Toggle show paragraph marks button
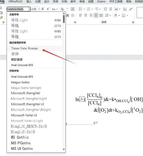Viewport: 143px width, 156px height. (131, 9)
